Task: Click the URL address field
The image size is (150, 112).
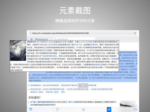Action: tap(83, 33)
